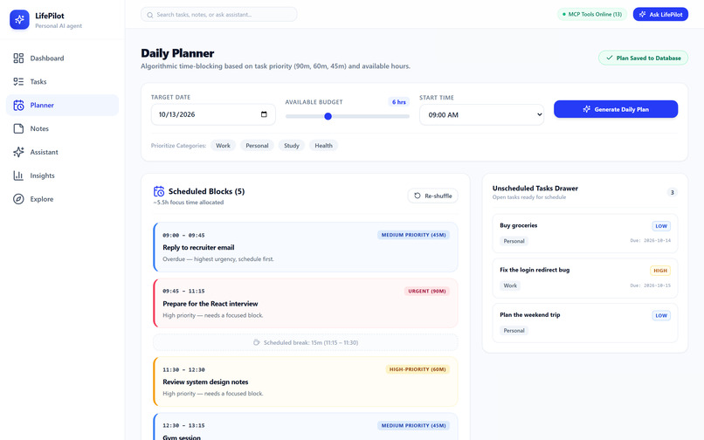Click the green dot in MCP Tools Online
704x440 pixels.
pos(564,14)
